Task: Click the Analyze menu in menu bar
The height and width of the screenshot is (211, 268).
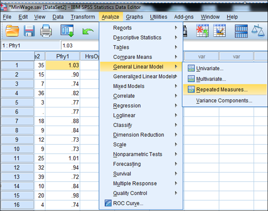Action: tap(110, 17)
